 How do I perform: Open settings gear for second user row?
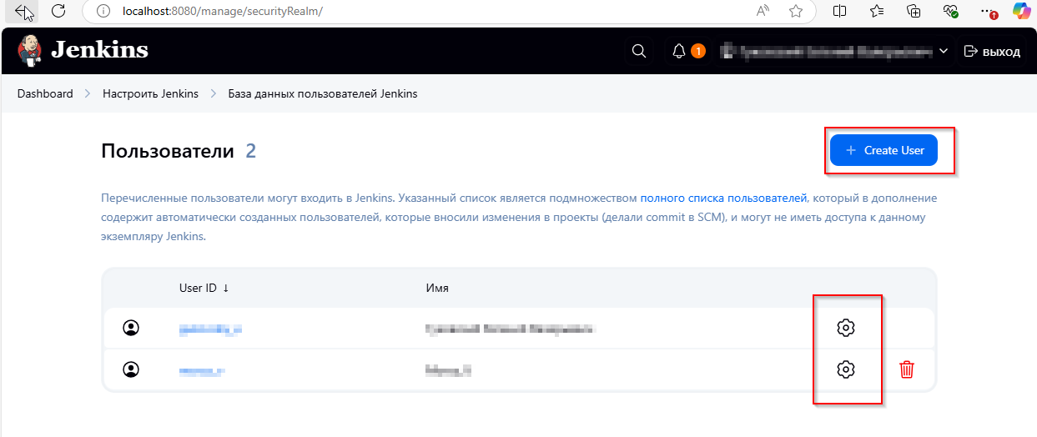coord(845,369)
